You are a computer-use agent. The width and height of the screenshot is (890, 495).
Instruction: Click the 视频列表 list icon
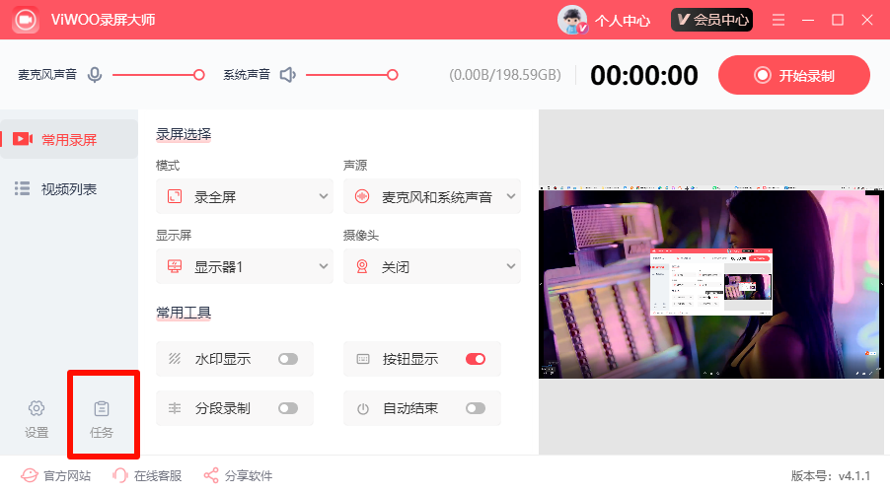pos(22,188)
